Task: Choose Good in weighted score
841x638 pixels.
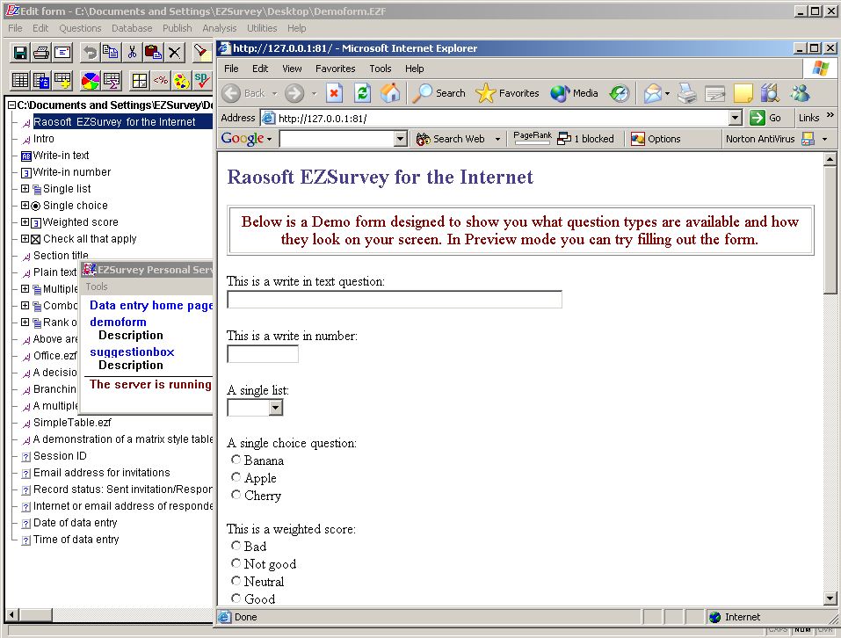Action: tap(236, 598)
